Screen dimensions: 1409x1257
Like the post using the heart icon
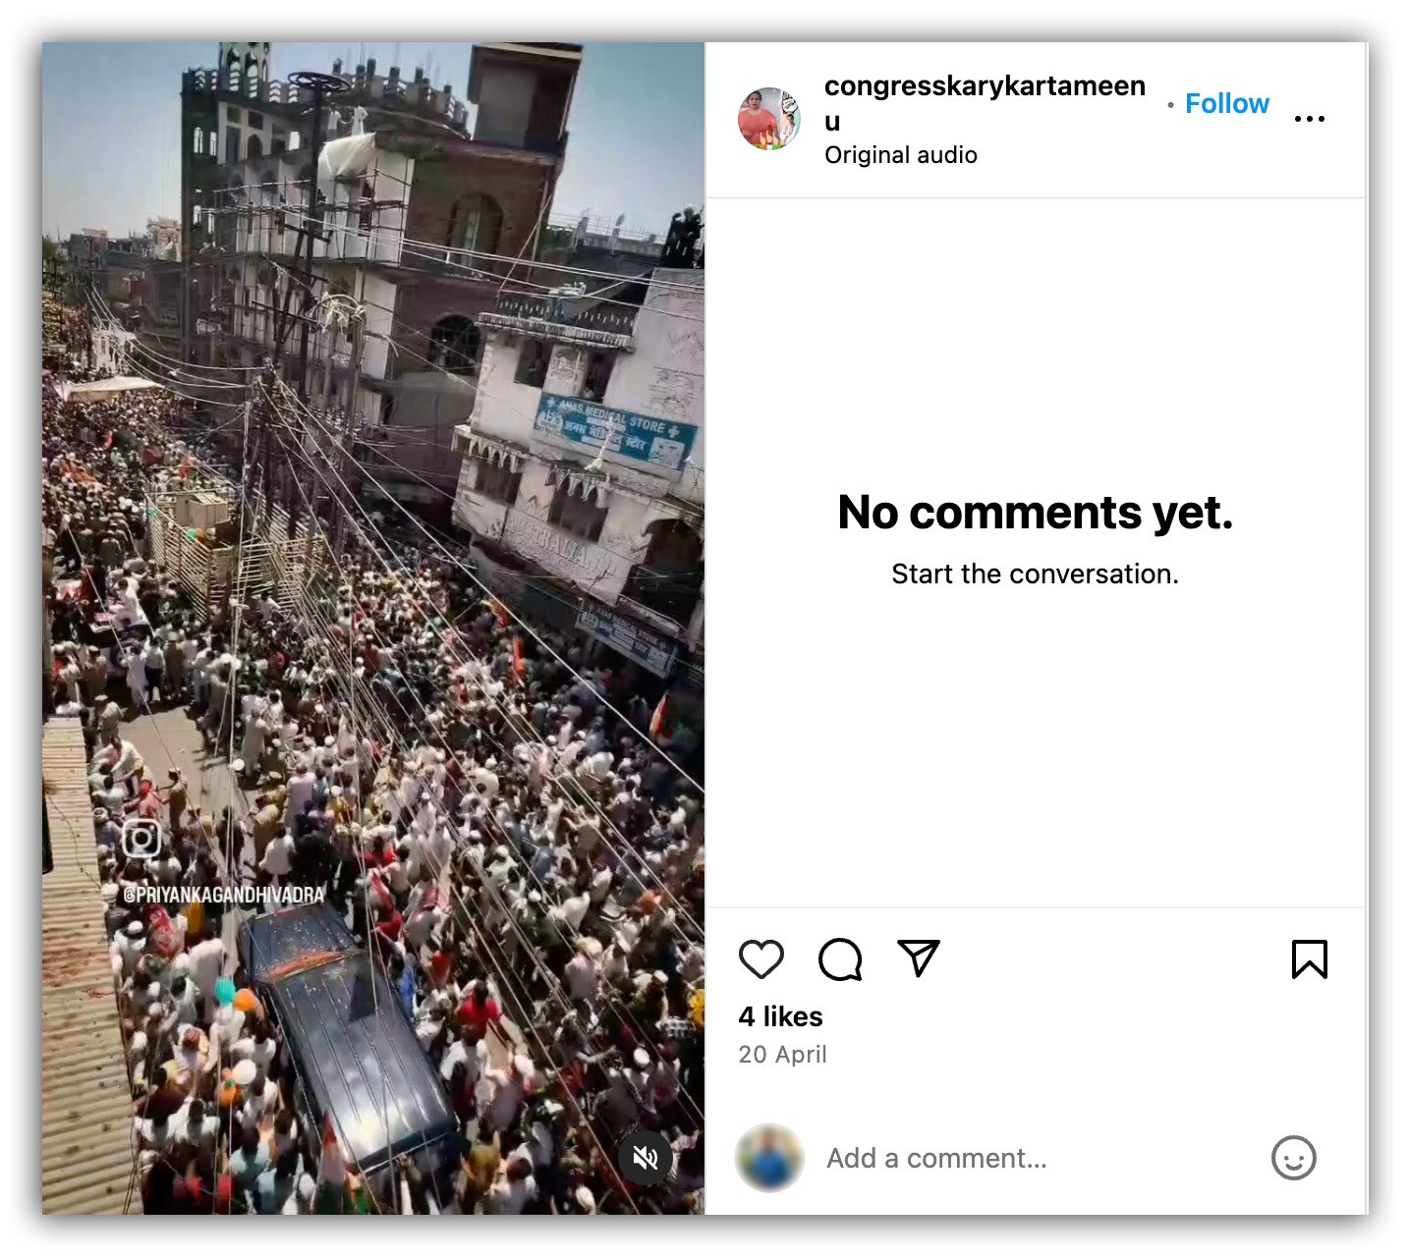764,960
